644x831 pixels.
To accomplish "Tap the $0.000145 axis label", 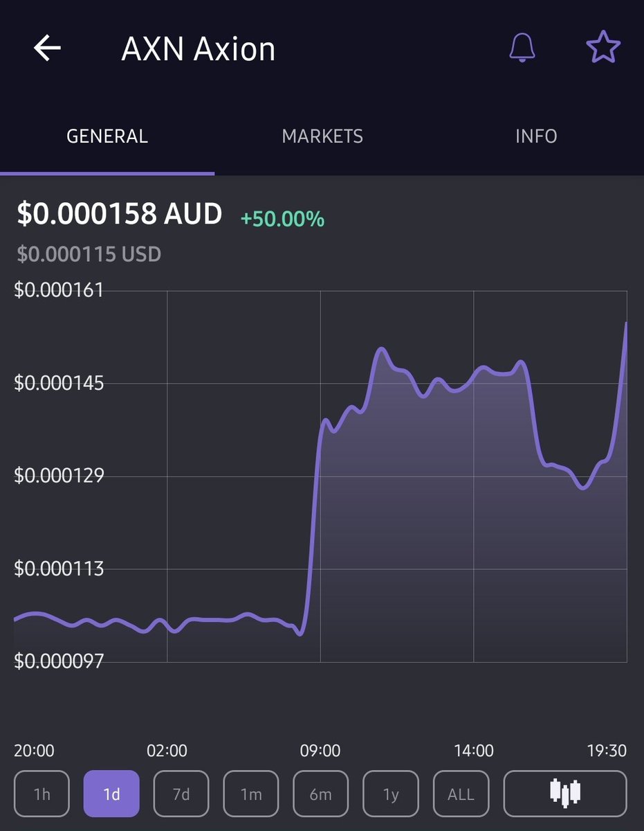I will (x=59, y=382).
